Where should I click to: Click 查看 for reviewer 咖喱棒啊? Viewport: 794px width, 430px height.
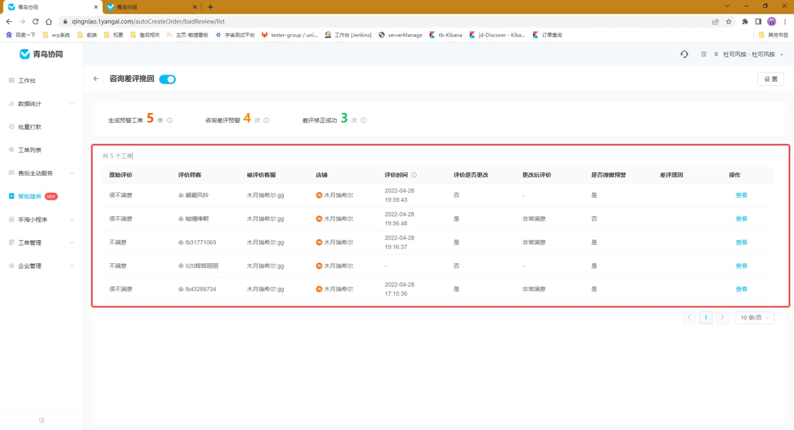click(x=741, y=219)
